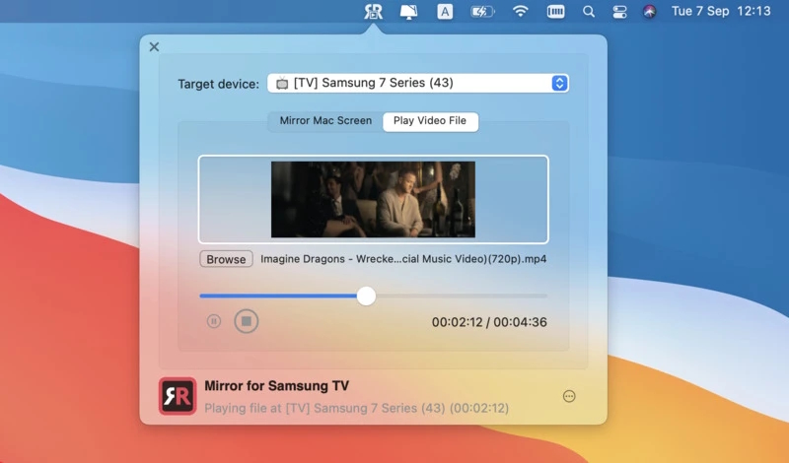Screen dimensions: 789x463
Task: Click the Browse button
Action: tap(226, 259)
